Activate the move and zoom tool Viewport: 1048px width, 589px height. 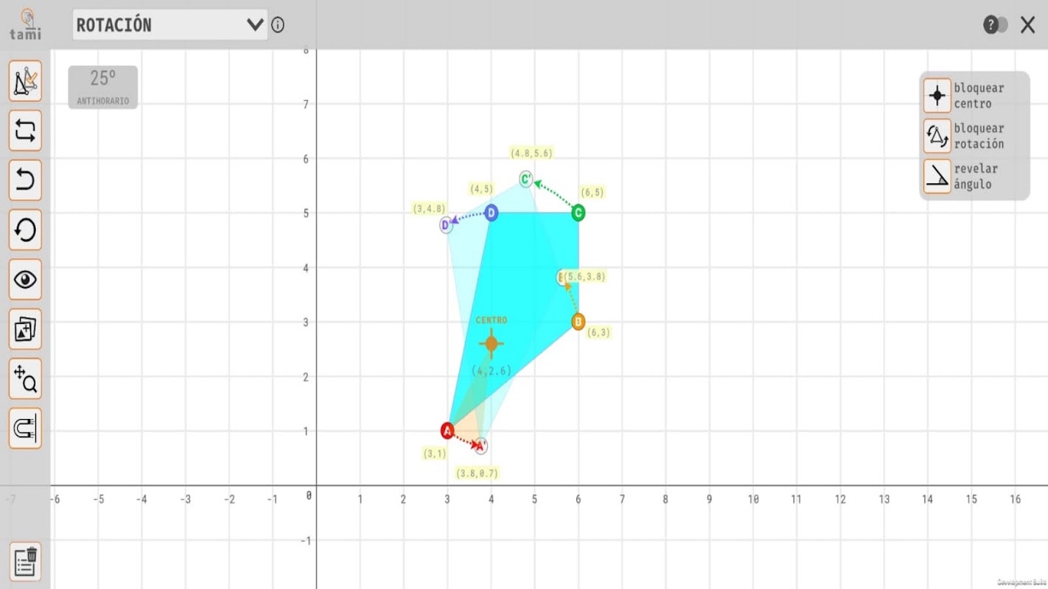(x=25, y=378)
